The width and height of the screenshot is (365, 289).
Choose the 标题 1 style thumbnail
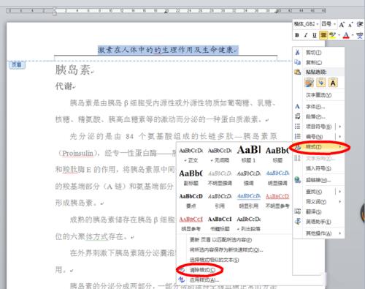pyautogui.click(x=248, y=154)
